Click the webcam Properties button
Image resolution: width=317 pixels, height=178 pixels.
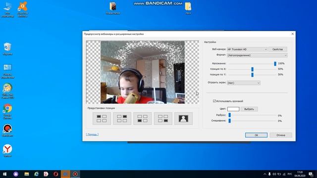[x=277, y=49]
